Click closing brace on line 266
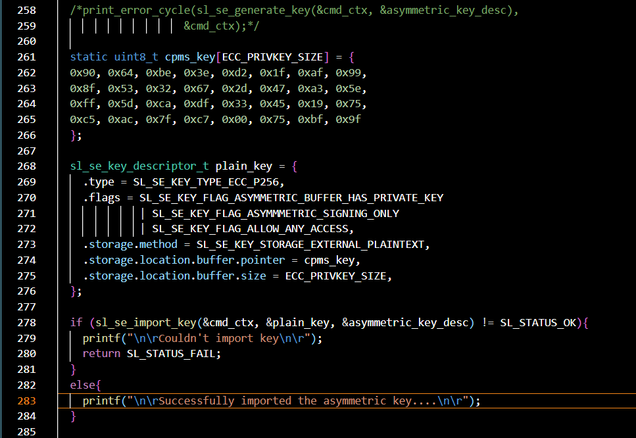This screenshot has width=636, height=438. click(73, 135)
